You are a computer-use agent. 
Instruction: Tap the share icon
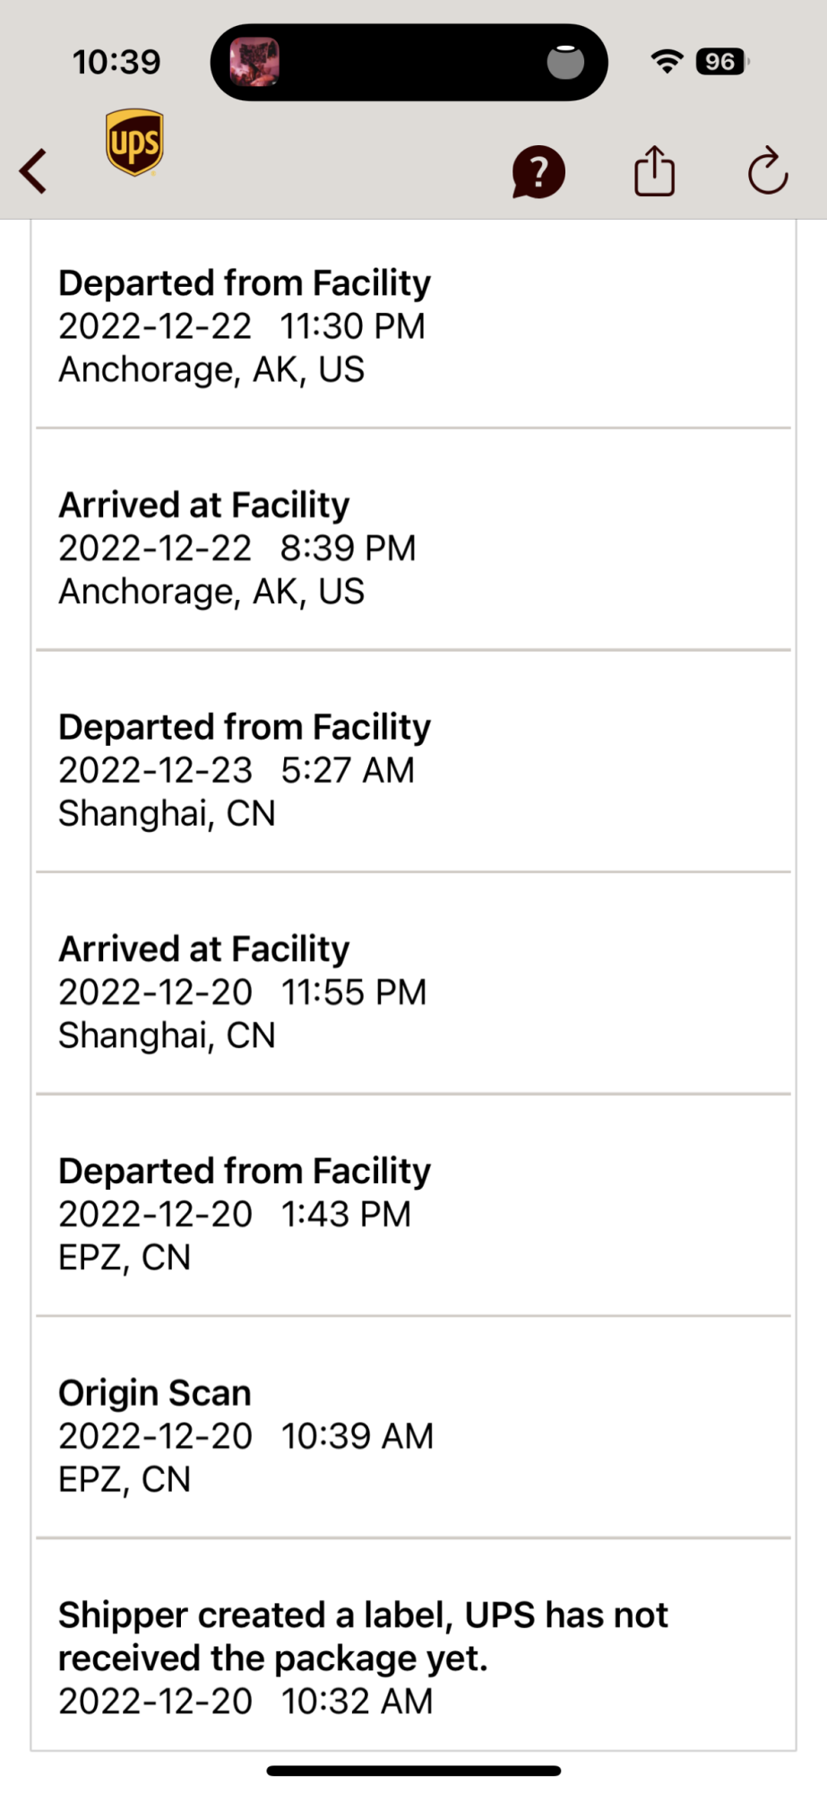pos(654,170)
